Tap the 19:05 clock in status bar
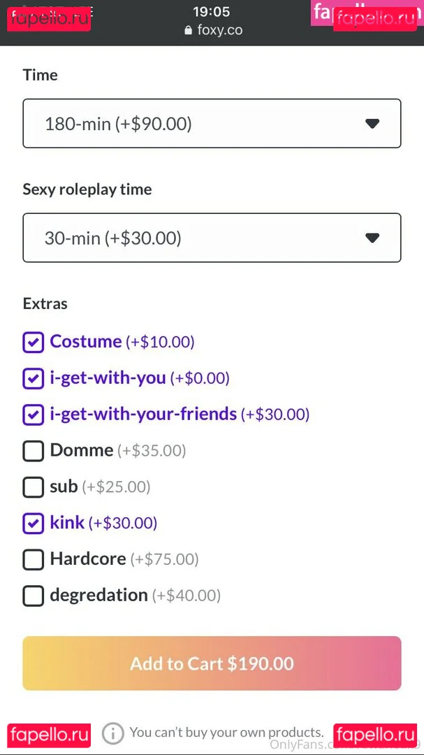Image resolution: width=424 pixels, height=755 pixels. click(x=211, y=12)
